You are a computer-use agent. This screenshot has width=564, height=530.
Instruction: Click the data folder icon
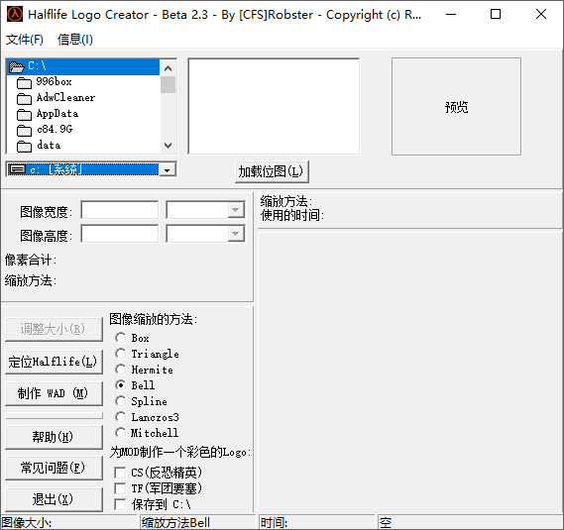[24, 146]
